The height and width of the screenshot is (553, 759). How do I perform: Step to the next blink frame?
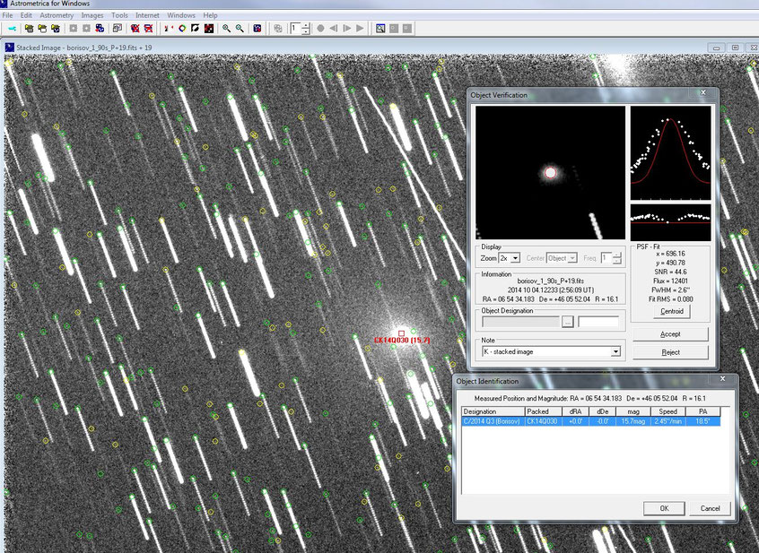346,29
